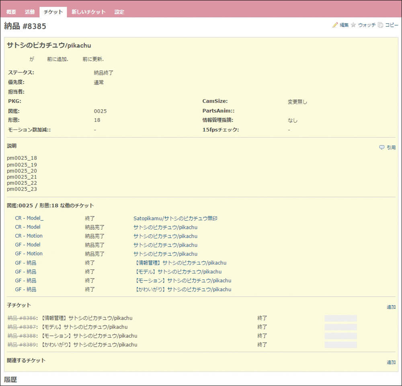Click the 引用 link
402x386 pixels.
coord(391,148)
